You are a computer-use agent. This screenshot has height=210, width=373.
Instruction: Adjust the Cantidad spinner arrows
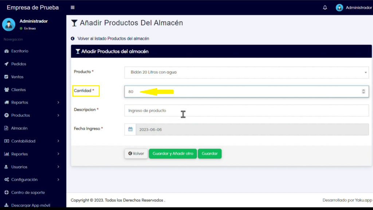pos(364,92)
